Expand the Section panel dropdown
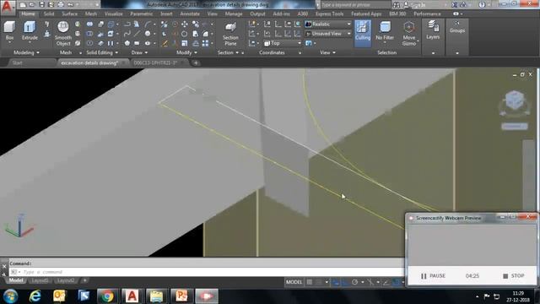 [228, 52]
